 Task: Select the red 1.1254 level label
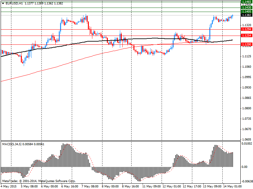(247, 36)
